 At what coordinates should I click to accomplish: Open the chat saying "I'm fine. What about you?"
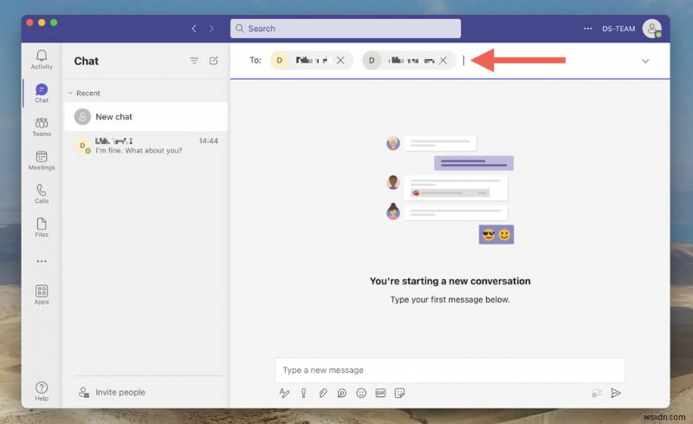pyautogui.click(x=146, y=146)
